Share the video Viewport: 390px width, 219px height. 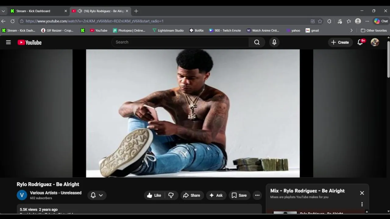192,195
